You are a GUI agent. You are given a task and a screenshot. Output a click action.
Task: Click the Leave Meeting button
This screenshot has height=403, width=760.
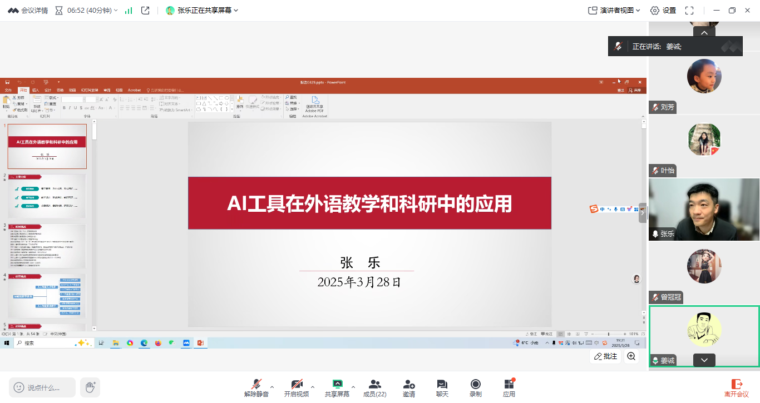tap(736, 387)
